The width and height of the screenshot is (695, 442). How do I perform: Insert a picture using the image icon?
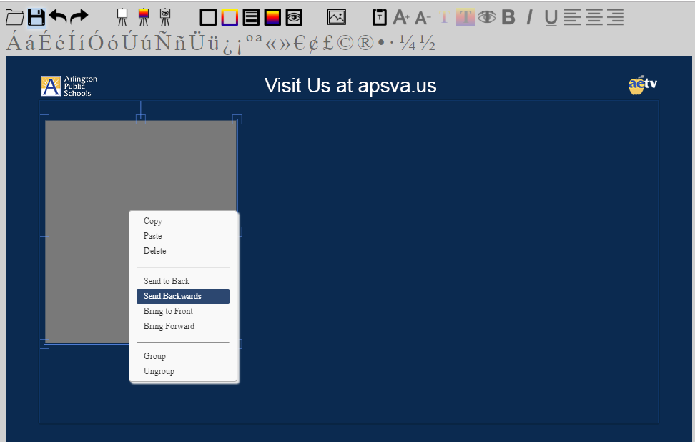(x=335, y=16)
